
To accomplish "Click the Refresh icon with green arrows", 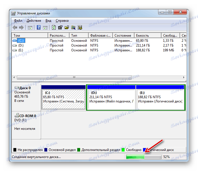I will [54, 27].
